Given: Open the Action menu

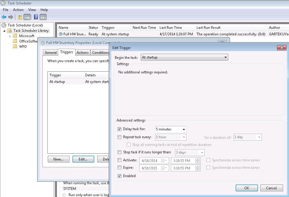Looking at the screenshot, I should point(18,10).
